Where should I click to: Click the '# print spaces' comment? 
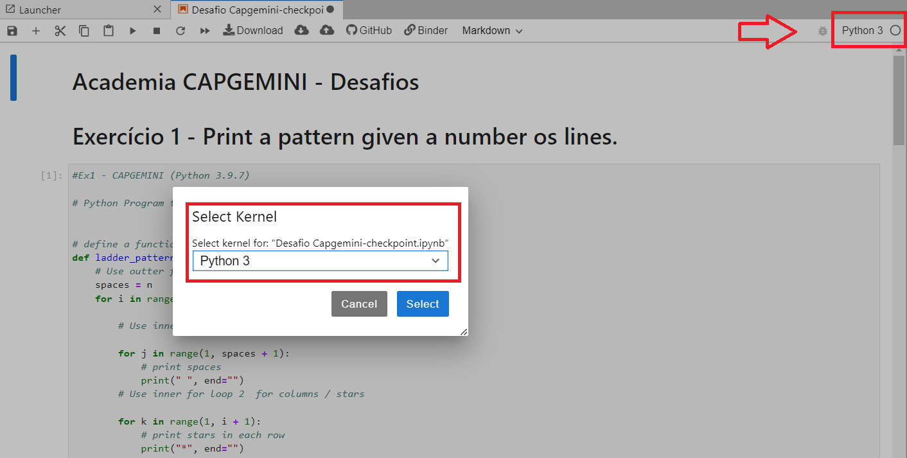click(181, 367)
